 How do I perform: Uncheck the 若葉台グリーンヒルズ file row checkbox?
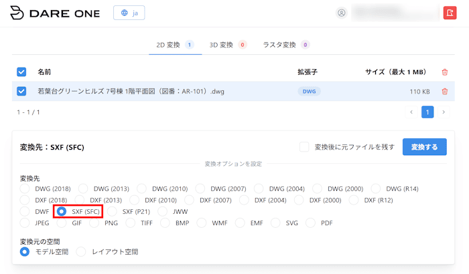tap(21, 91)
